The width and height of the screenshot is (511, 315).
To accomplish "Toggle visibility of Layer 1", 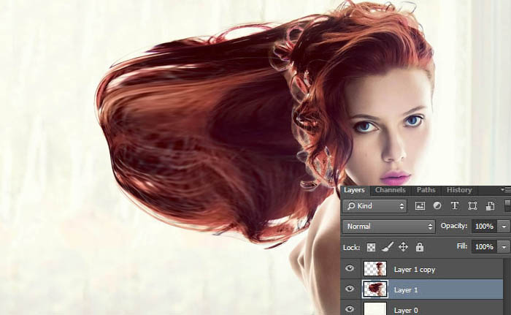I will [x=350, y=289].
